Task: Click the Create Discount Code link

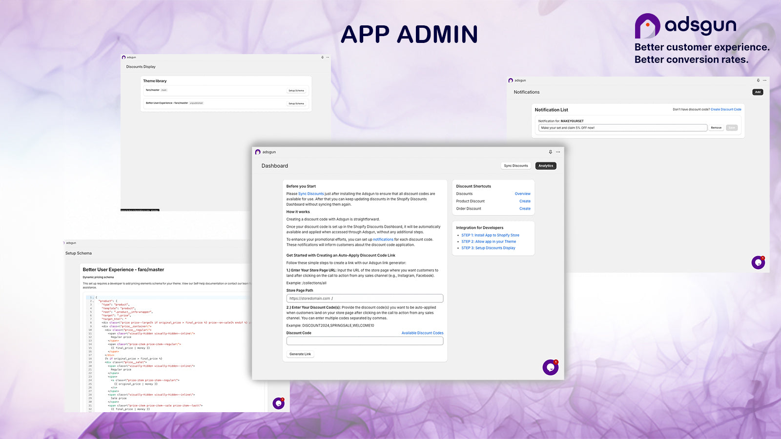Action: 726,109
